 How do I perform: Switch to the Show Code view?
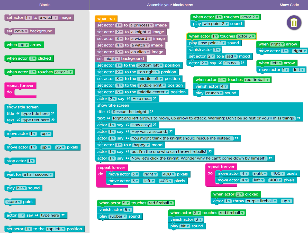[289, 5]
